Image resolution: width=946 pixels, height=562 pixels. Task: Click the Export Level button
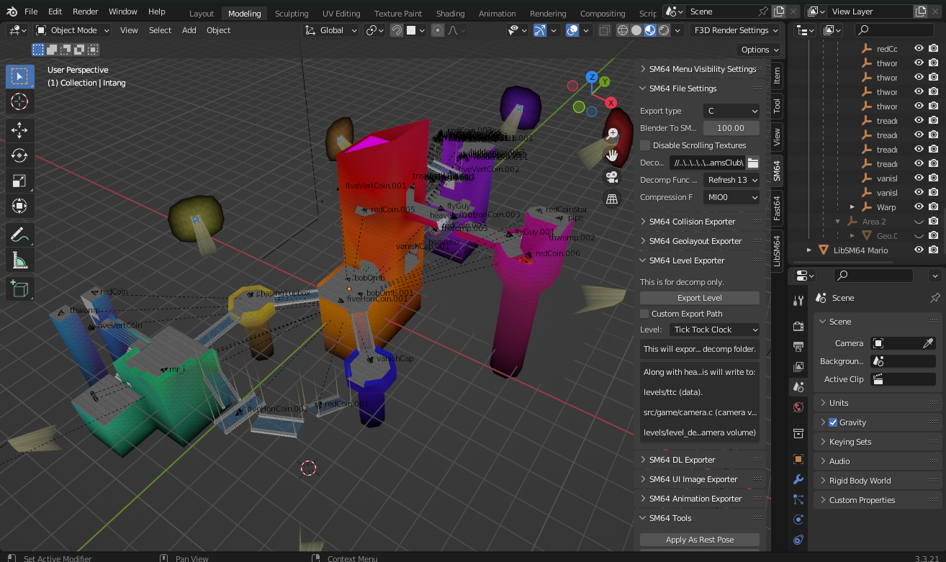(699, 298)
